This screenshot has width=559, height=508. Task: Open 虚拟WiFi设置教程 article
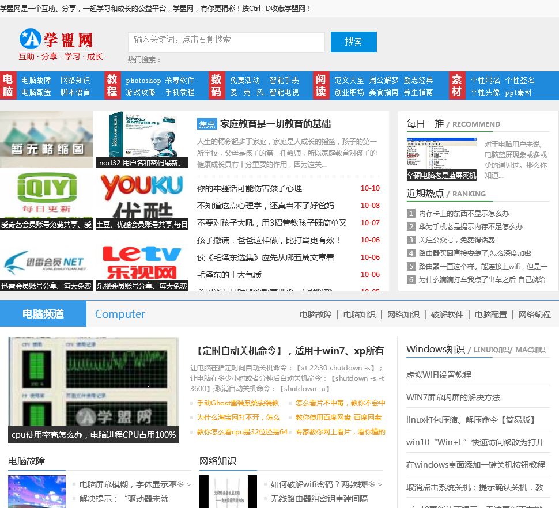(x=439, y=375)
